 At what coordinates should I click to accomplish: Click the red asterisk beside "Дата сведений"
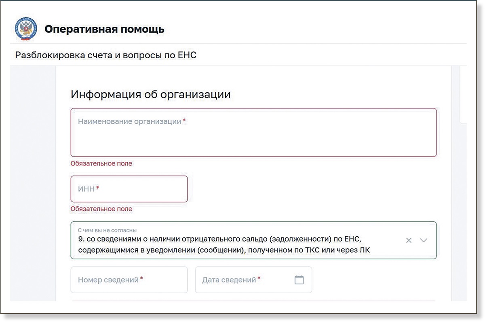[259, 279]
